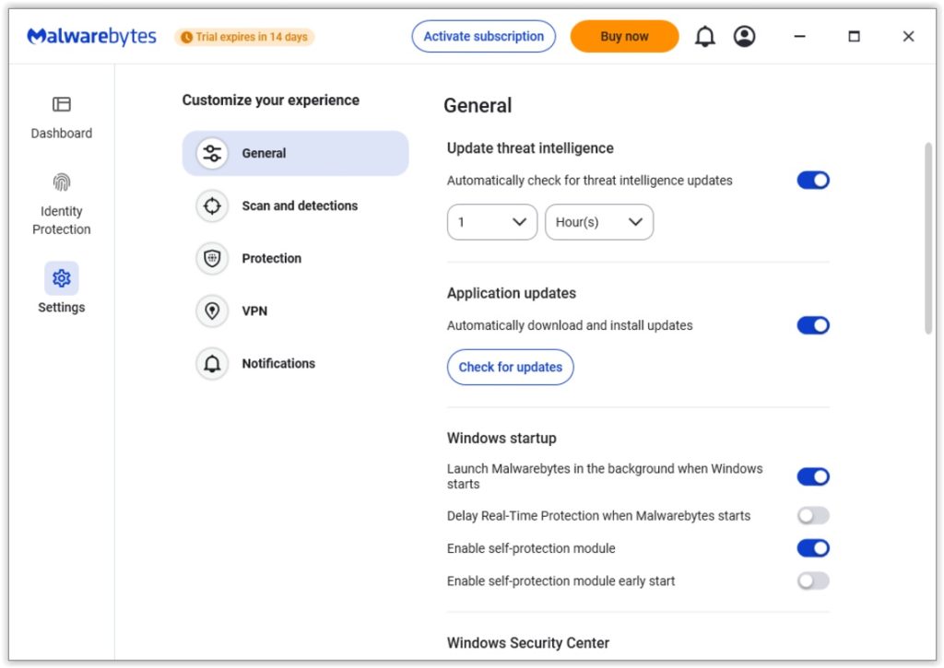944x668 pixels.
Task: Select the Protection settings category
Action: [x=295, y=258]
